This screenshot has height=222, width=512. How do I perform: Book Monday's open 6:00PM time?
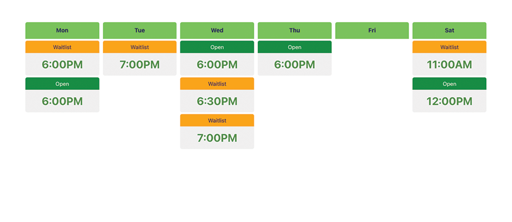62,101
